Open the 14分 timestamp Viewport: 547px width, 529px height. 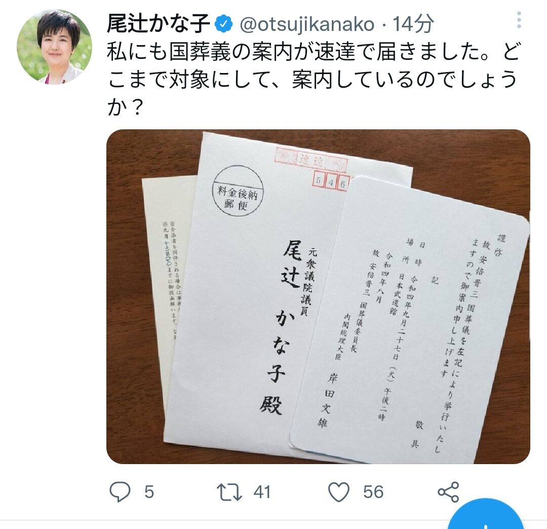coord(413,24)
